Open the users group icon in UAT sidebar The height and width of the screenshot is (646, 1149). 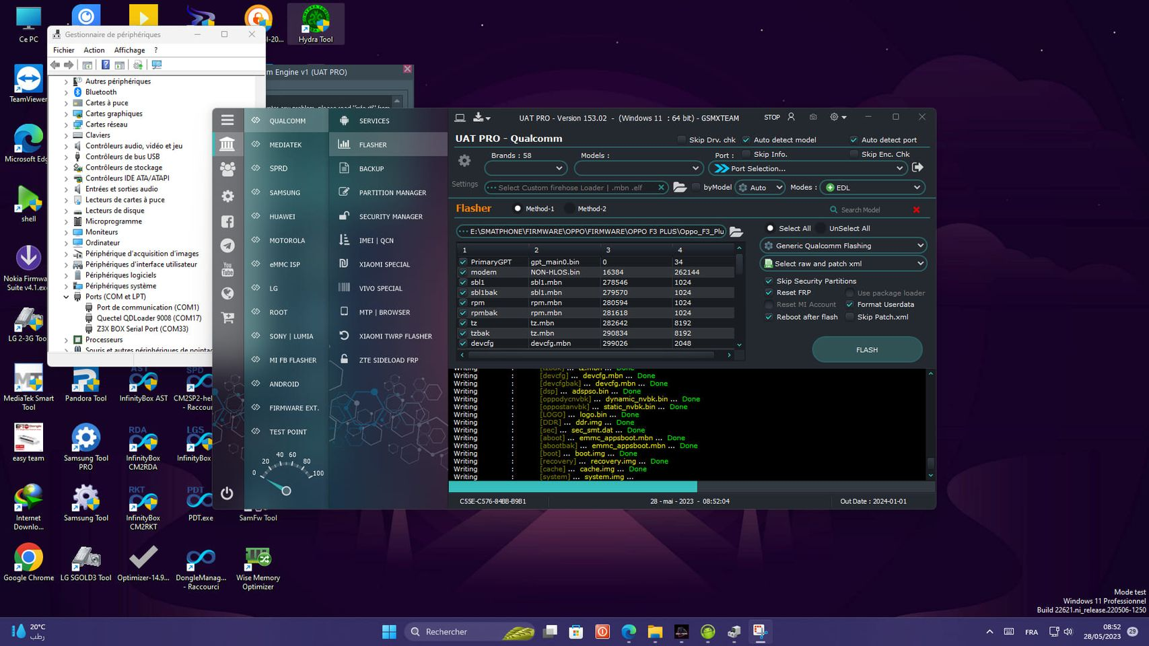pyautogui.click(x=228, y=169)
